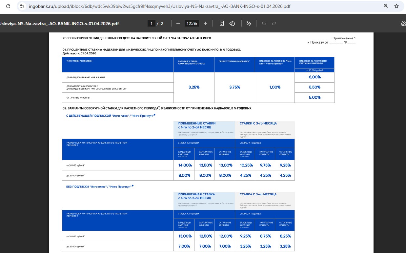Click the PDF file name title
The height and width of the screenshot is (253, 406).
pos(59,24)
